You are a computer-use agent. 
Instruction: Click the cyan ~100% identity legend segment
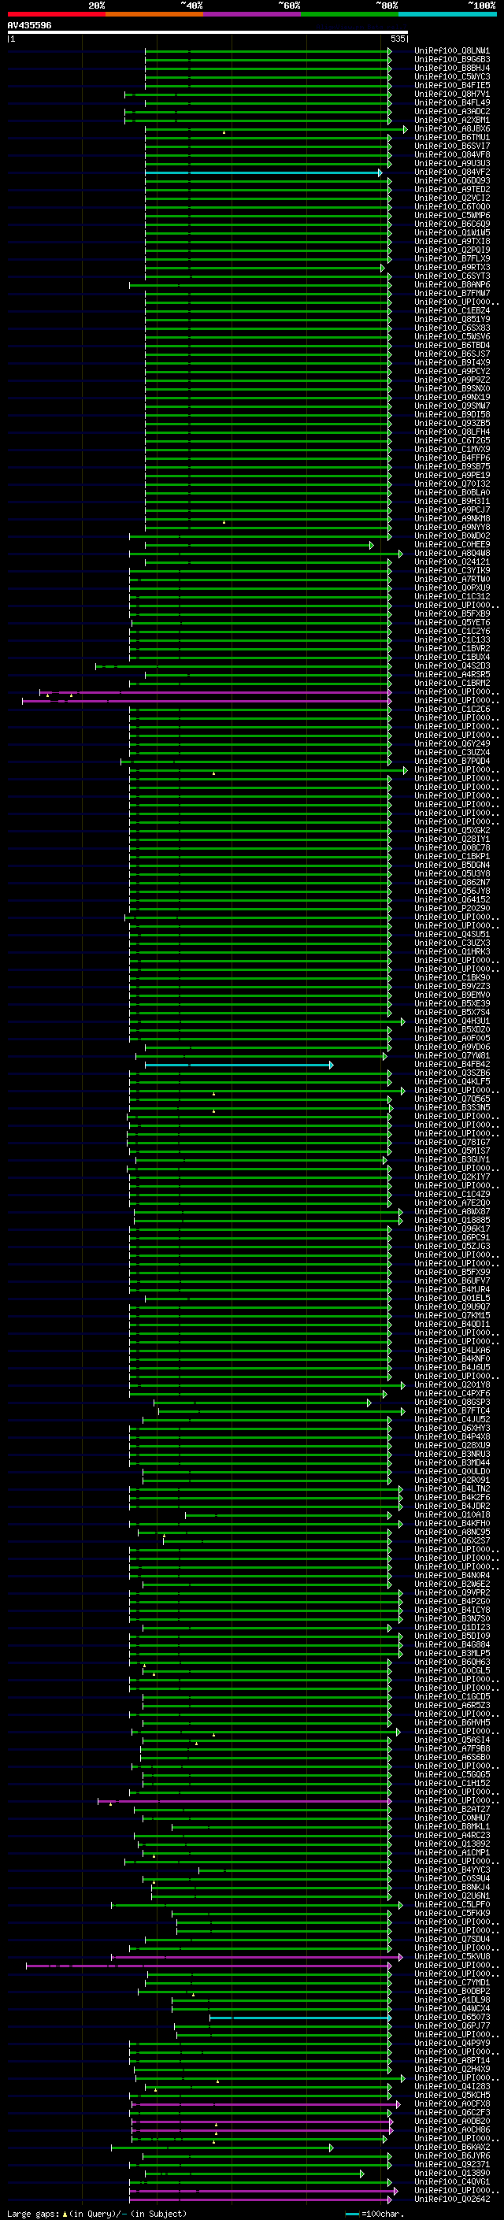click(x=447, y=14)
